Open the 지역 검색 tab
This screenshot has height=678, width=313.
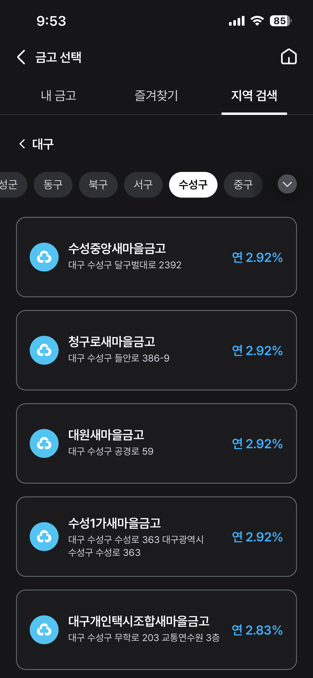point(254,96)
